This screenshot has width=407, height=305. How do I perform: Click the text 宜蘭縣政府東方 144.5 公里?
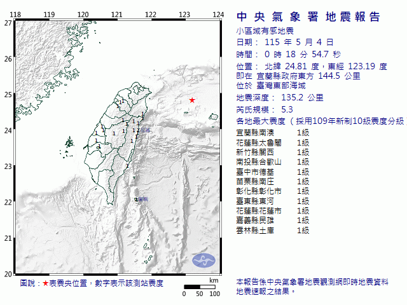(308, 76)
